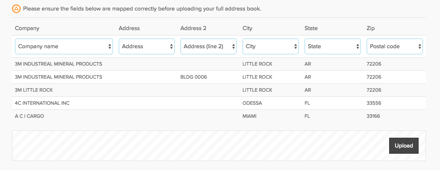Viewport: 440px width, 170px height.
Task: Click the BLDG 0006 cell
Action: (193, 77)
